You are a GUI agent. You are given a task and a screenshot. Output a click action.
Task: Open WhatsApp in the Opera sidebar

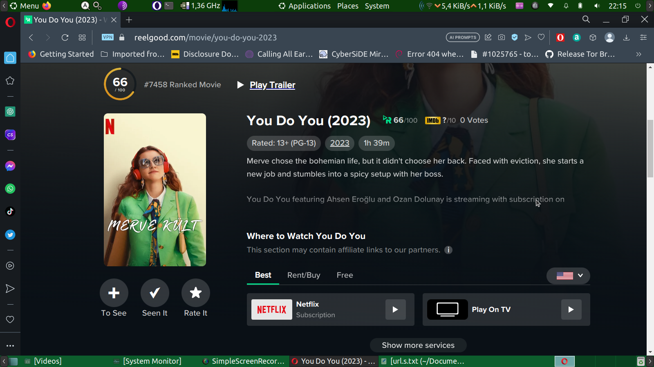pos(10,189)
